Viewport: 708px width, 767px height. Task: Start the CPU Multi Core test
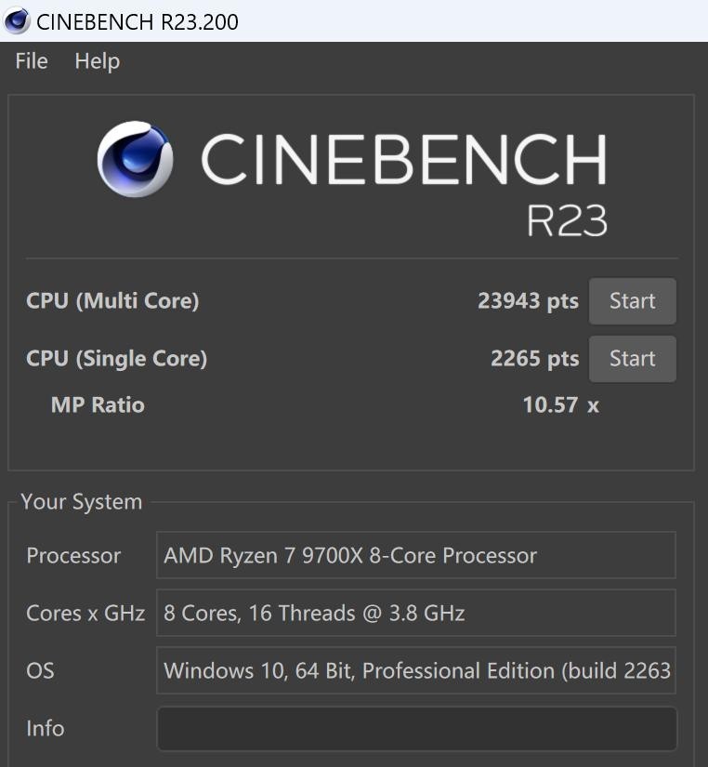632,301
